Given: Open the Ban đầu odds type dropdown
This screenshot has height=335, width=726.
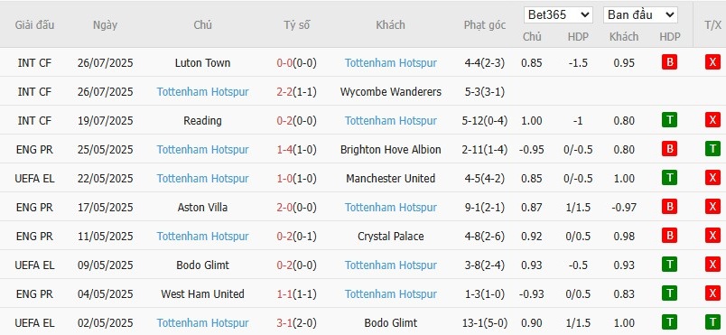Looking at the screenshot, I should pos(640,14).
